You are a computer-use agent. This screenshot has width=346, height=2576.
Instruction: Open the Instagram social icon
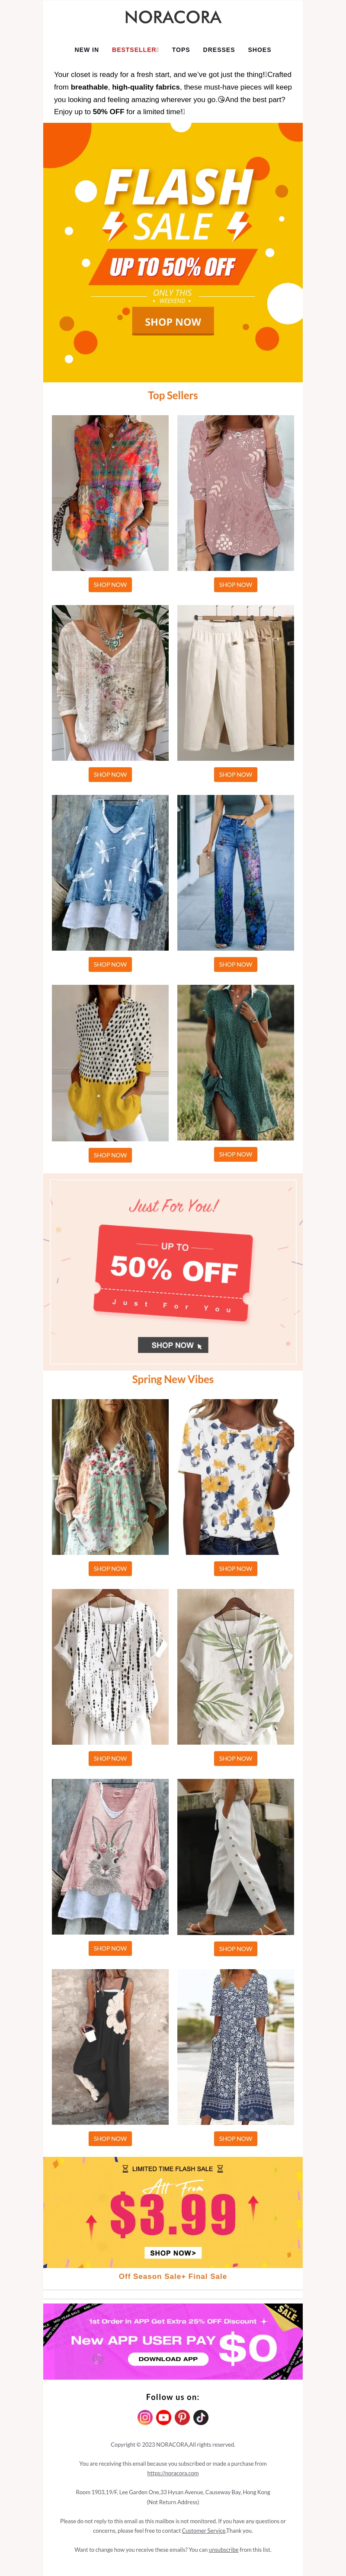click(145, 2417)
